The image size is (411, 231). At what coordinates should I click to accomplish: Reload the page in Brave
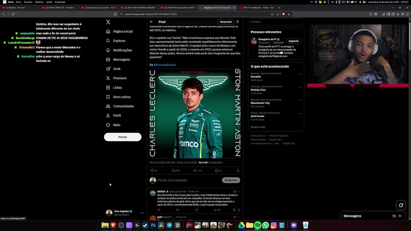point(13,14)
